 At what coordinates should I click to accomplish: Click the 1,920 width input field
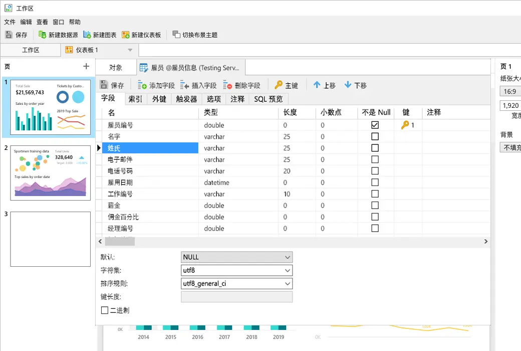click(510, 105)
